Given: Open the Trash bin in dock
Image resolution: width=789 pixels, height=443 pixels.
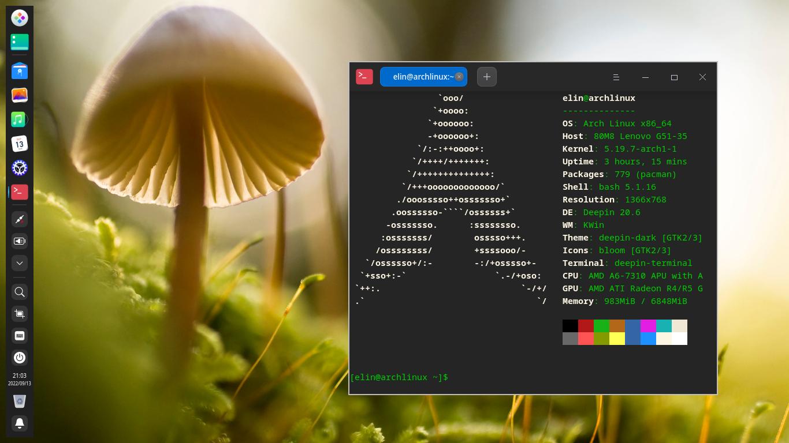Looking at the screenshot, I should pos(20,401).
